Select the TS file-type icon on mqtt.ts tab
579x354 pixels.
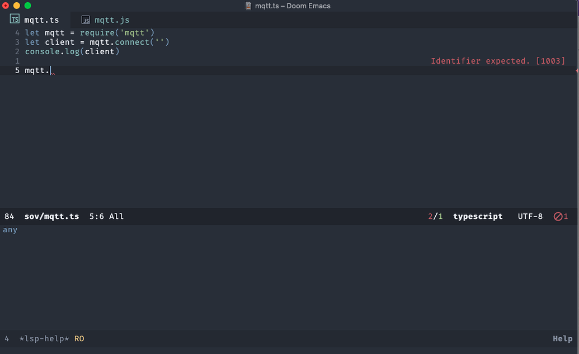point(14,18)
